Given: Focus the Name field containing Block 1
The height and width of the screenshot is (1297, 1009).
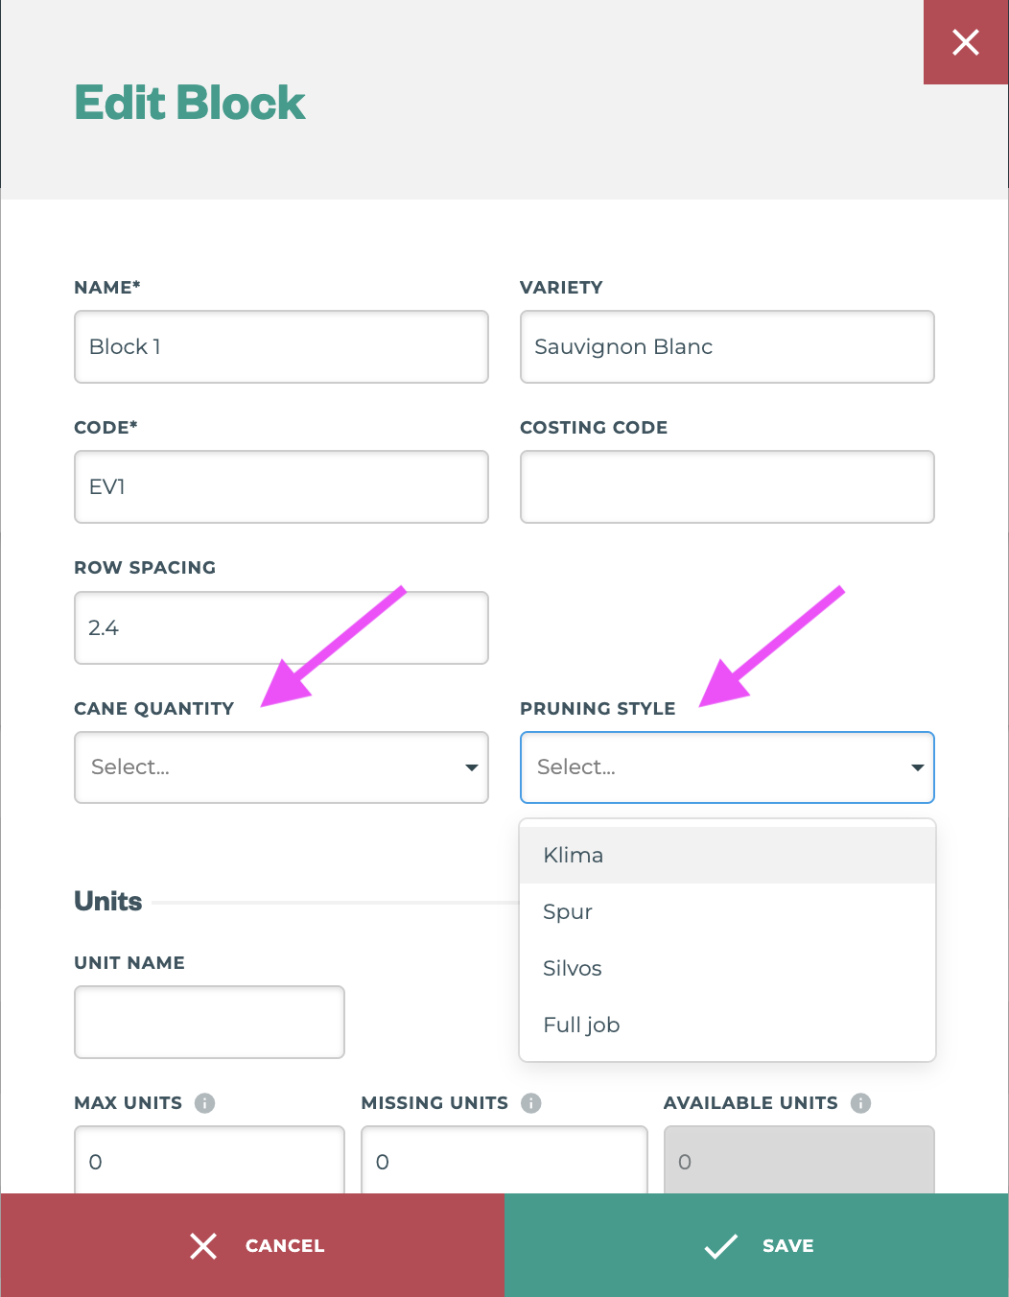Looking at the screenshot, I should click(x=281, y=346).
